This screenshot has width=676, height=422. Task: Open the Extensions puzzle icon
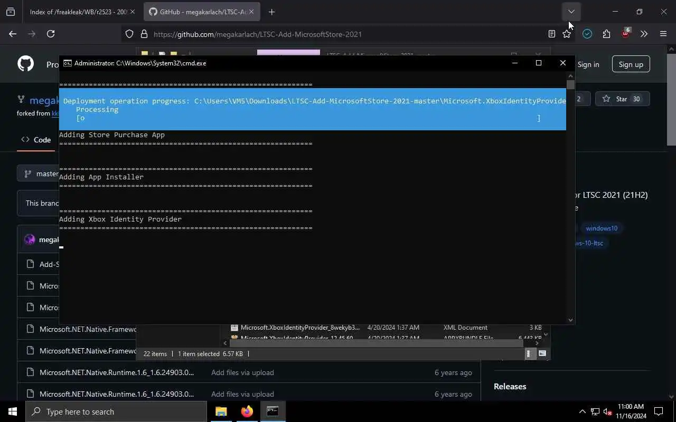[606, 34]
